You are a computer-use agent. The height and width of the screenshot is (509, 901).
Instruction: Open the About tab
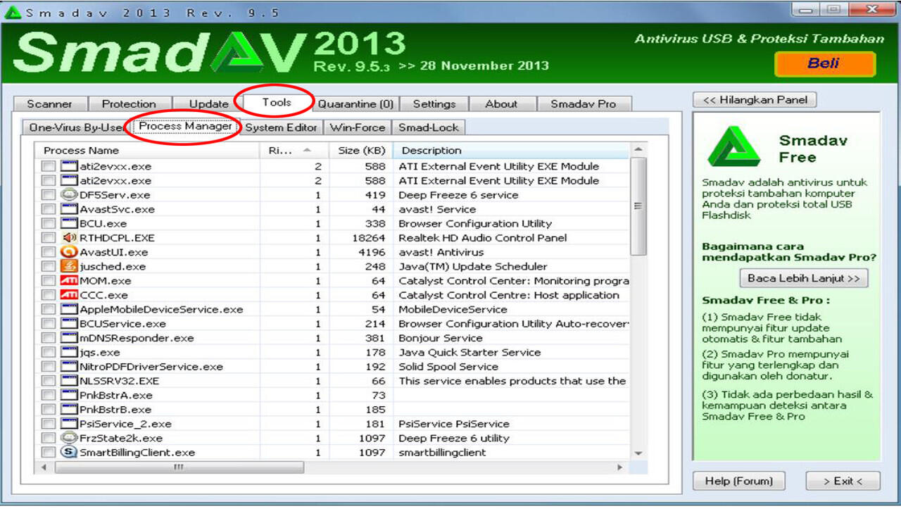pyautogui.click(x=501, y=103)
